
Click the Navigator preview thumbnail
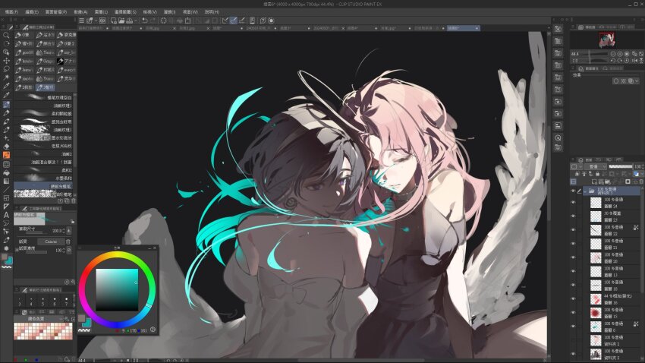click(x=606, y=40)
